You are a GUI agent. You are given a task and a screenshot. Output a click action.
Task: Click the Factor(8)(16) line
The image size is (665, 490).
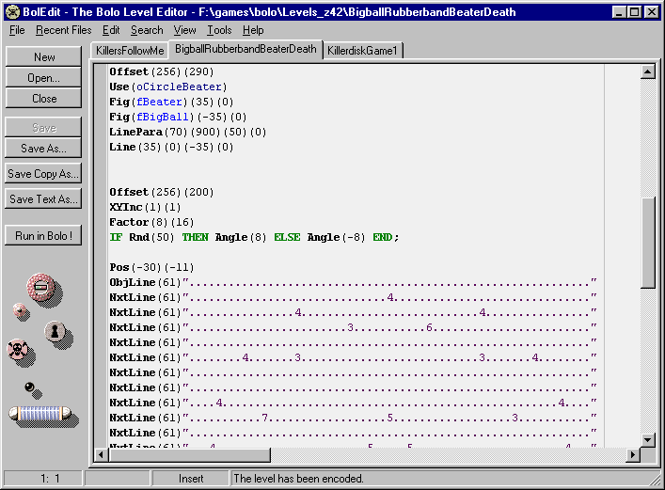(x=151, y=222)
